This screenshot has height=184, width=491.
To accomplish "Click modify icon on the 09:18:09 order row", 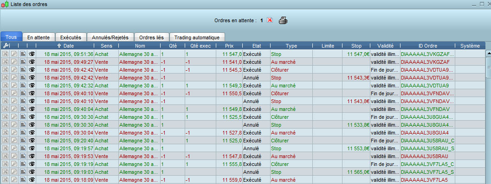I will click(x=14, y=180).
